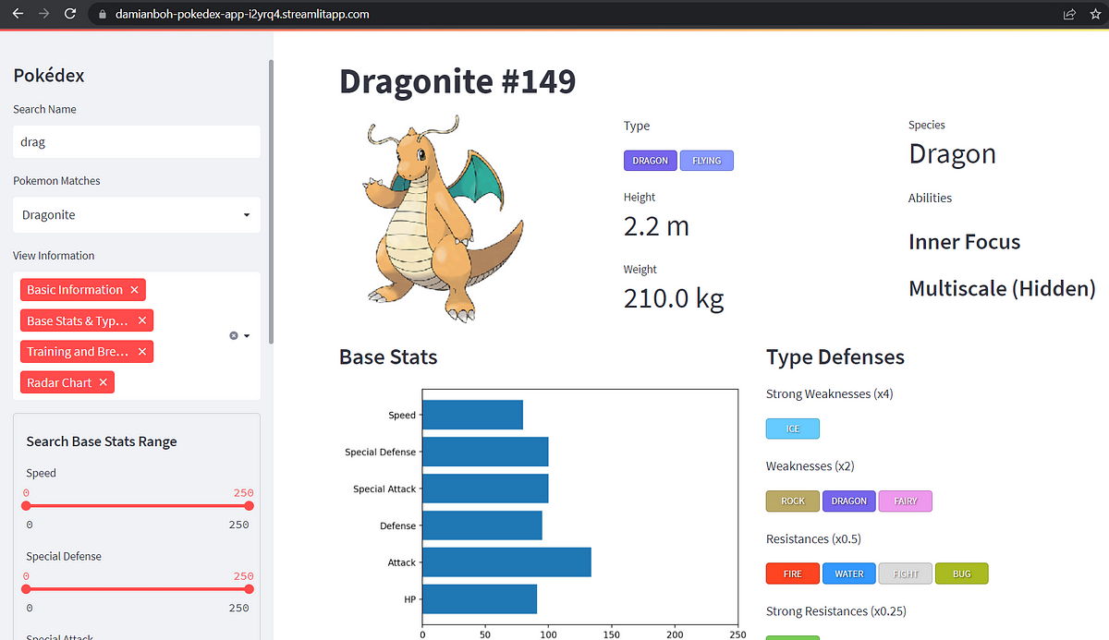Click the Pokédex sidebar title
The width and height of the screenshot is (1109, 640).
coord(49,76)
